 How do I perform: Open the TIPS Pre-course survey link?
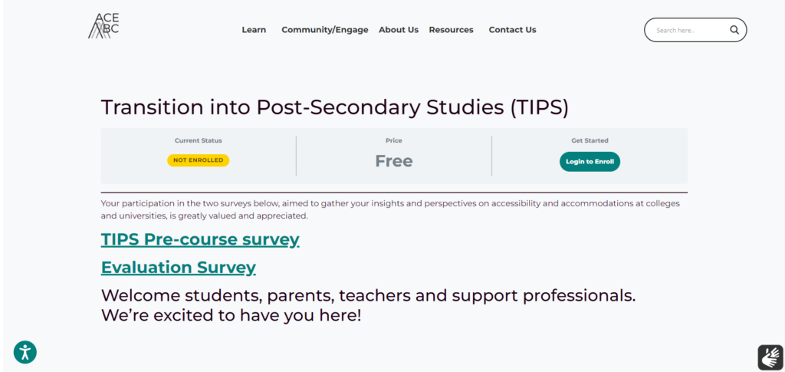click(200, 239)
